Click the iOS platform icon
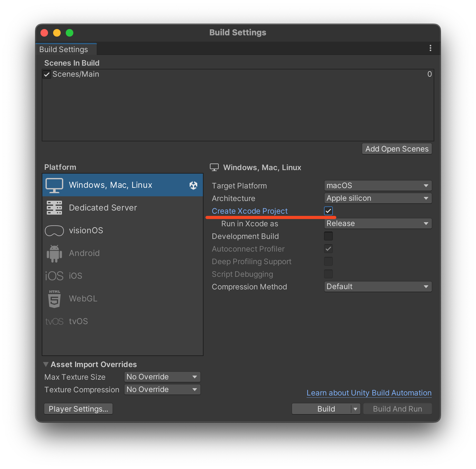476x469 pixels. coord(54,276)
